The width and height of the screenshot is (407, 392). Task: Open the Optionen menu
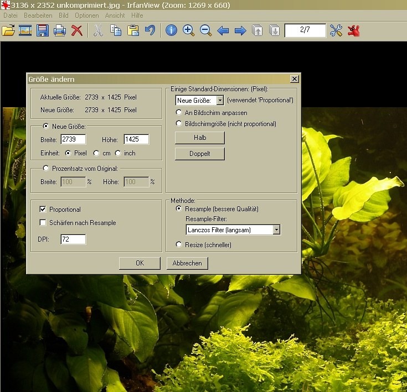(x=86, y=15)
